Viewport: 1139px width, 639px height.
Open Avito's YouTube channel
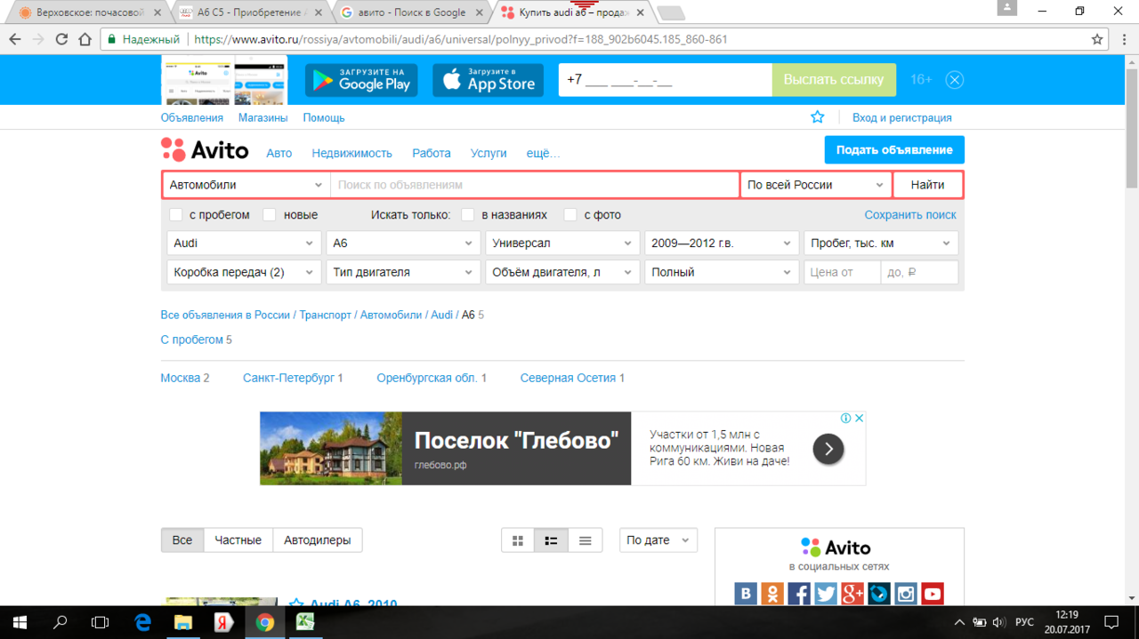click(x=933, y=594)
